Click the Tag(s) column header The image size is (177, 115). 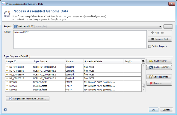pyautogui.click(x=133, y=61)
